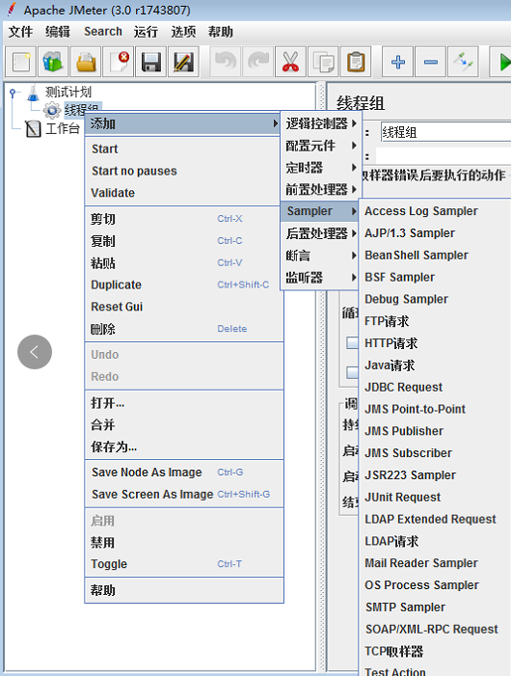Select JDBC Request sampler
The image size is (511, 676).
435,387
